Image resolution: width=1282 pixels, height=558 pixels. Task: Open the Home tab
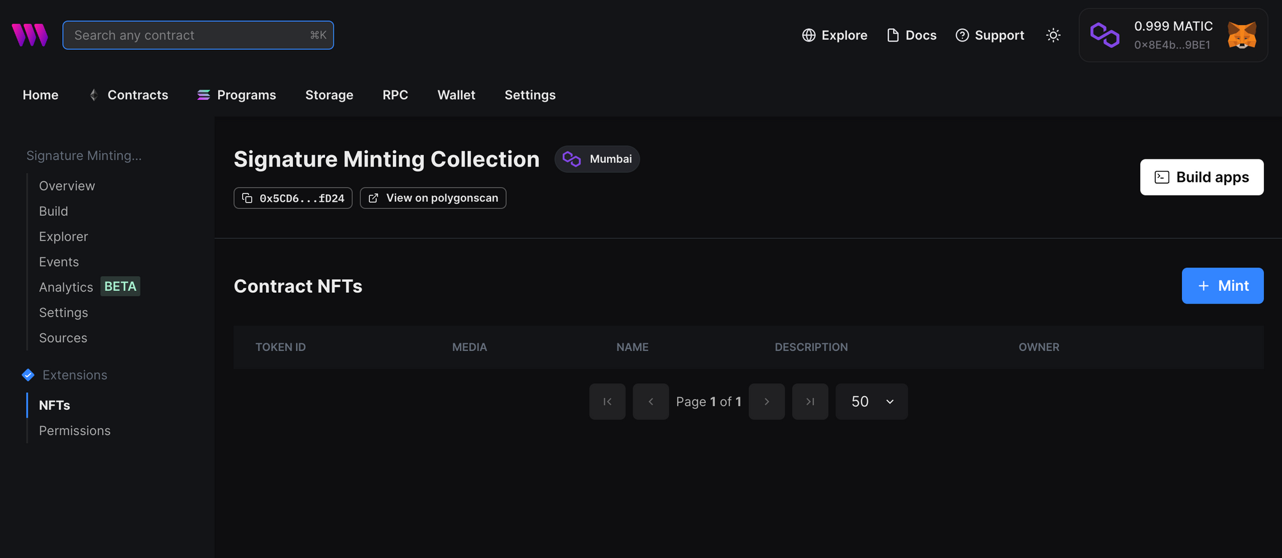click(x=40, y=95)
